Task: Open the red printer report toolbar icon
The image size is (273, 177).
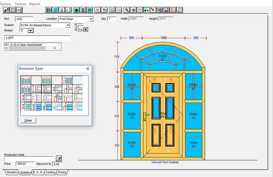Action: point(173,10)
